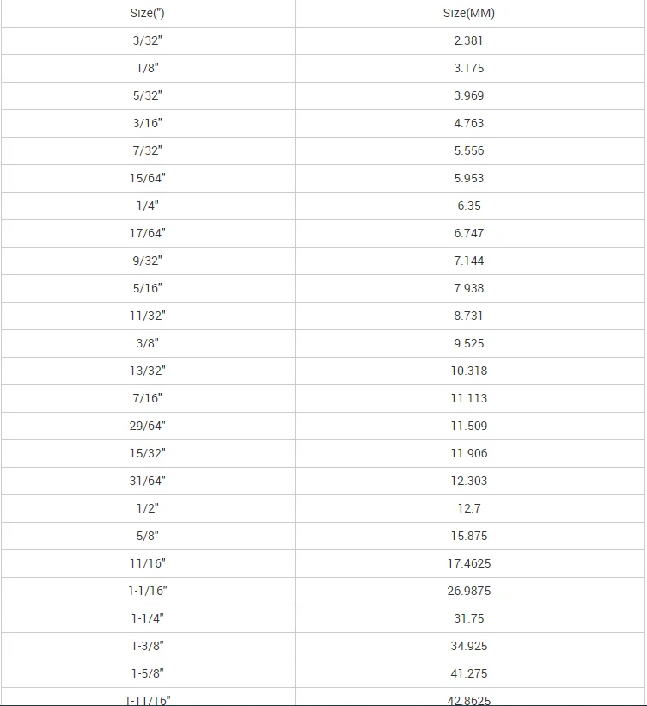Select the 17/64" size cell
Image resolution: width=647 pixels, height=706 pixels.
pyautogui.click(x=147, y=233)
